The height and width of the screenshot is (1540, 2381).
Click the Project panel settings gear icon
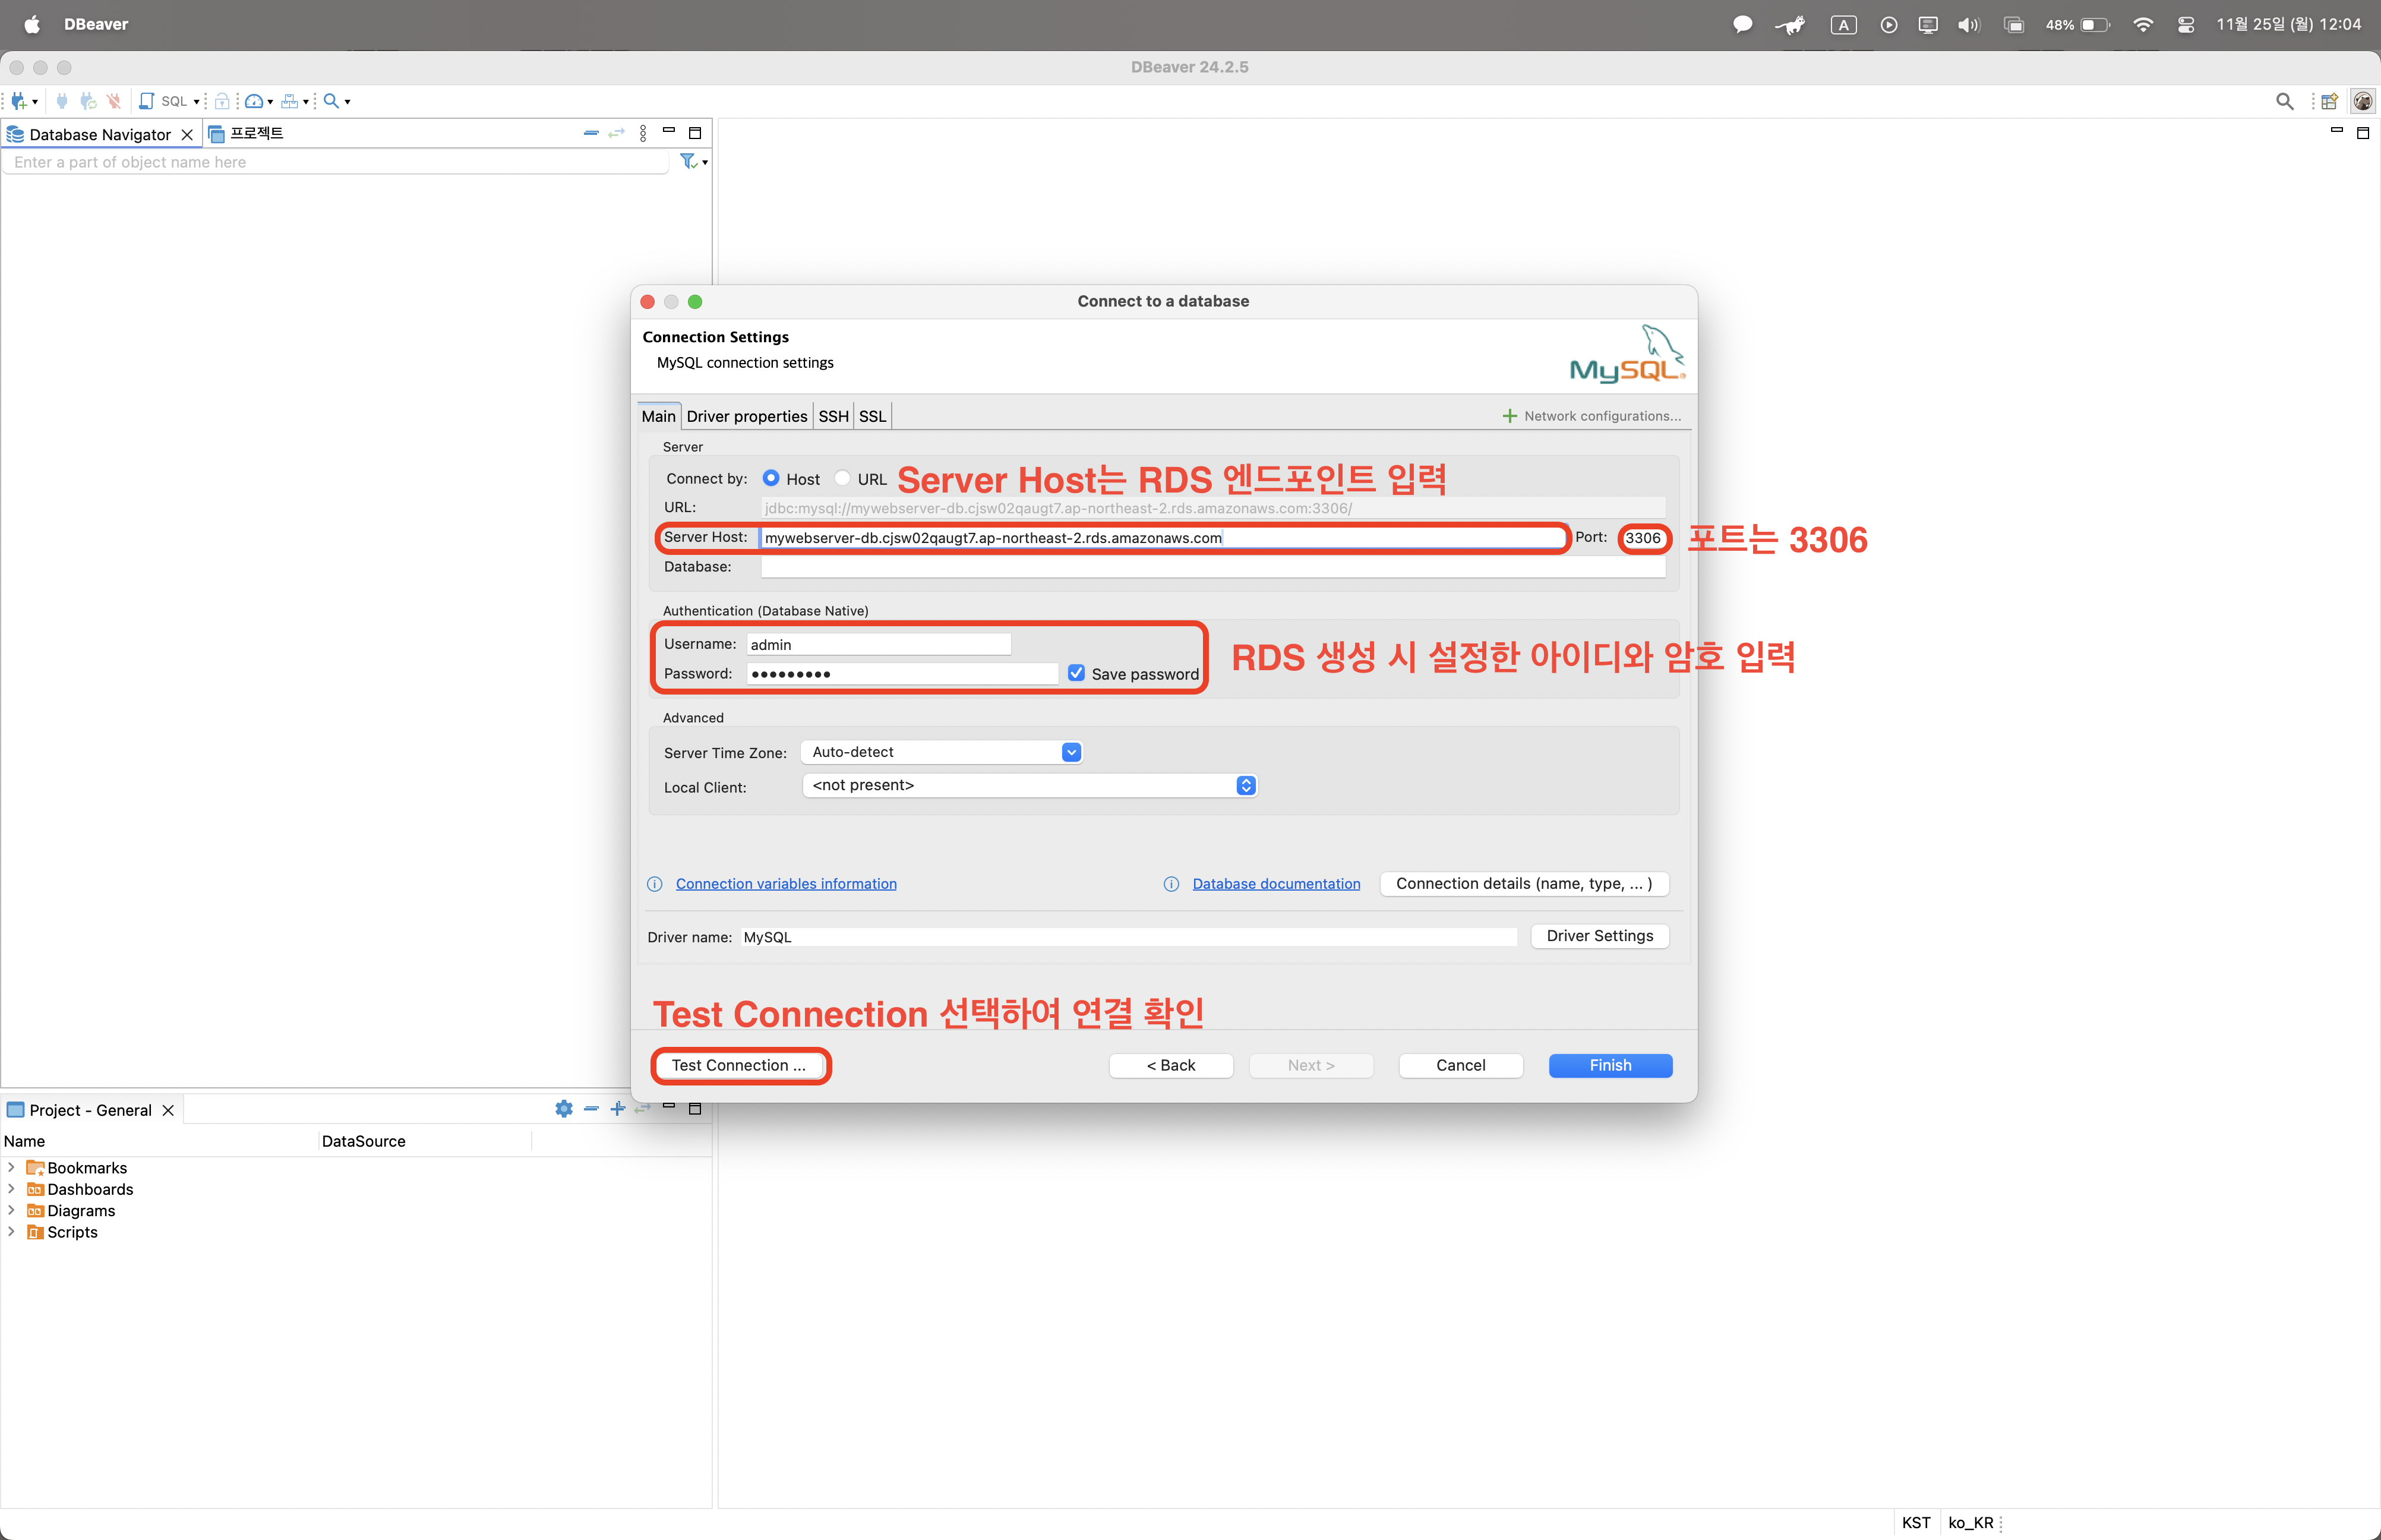click(564, 1108)
